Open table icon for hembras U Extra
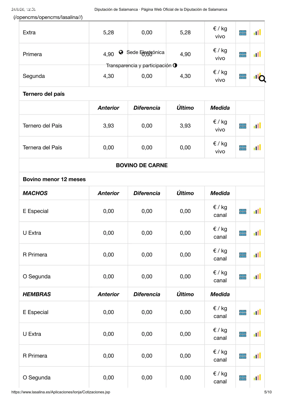Screen dimensions: 283x401 [242, 334]
